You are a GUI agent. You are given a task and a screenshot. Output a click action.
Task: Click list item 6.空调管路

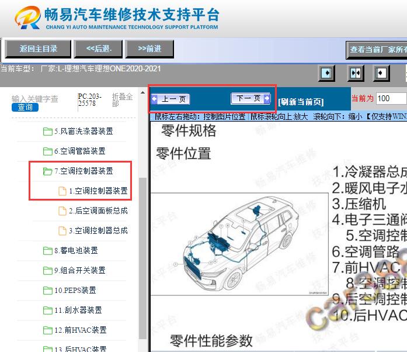366,251
